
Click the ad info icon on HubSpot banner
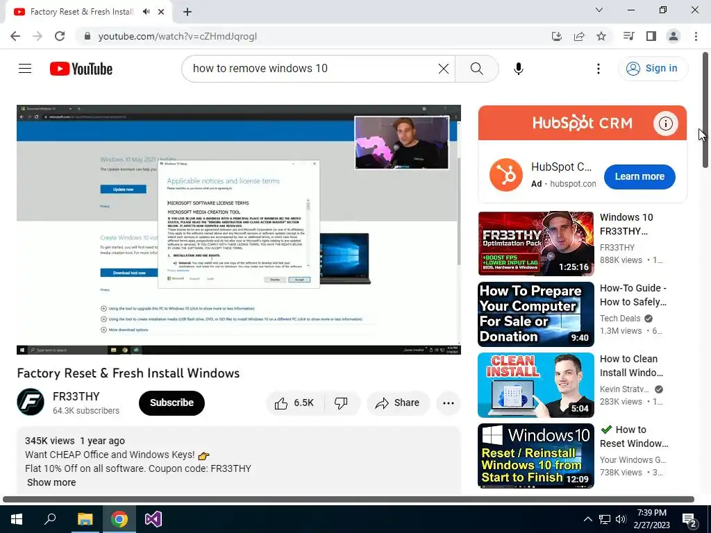(x=665, y=124)
